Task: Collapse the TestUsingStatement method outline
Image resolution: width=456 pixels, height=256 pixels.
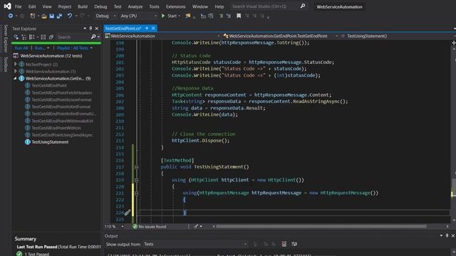Action: point(136,167)
